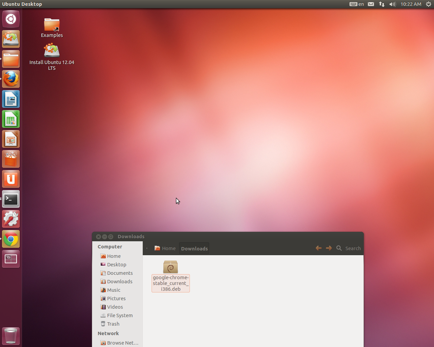Open Ubuntu Software Center
The height and width of the screenshot is (347, 434).
pyautogui.click(x=11, y=159)
